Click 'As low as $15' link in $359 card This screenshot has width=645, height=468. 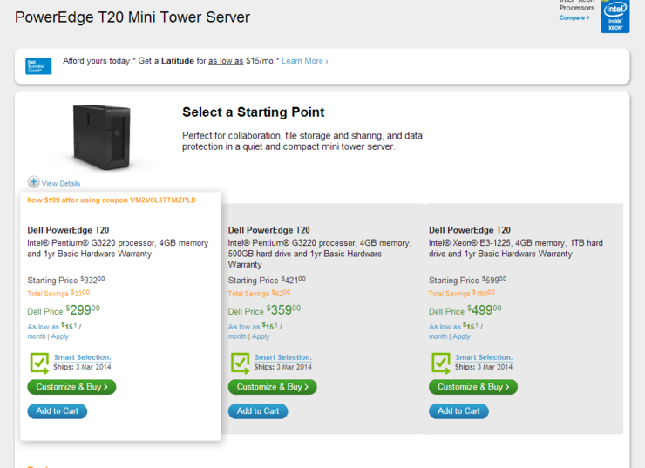click(253, 326)
